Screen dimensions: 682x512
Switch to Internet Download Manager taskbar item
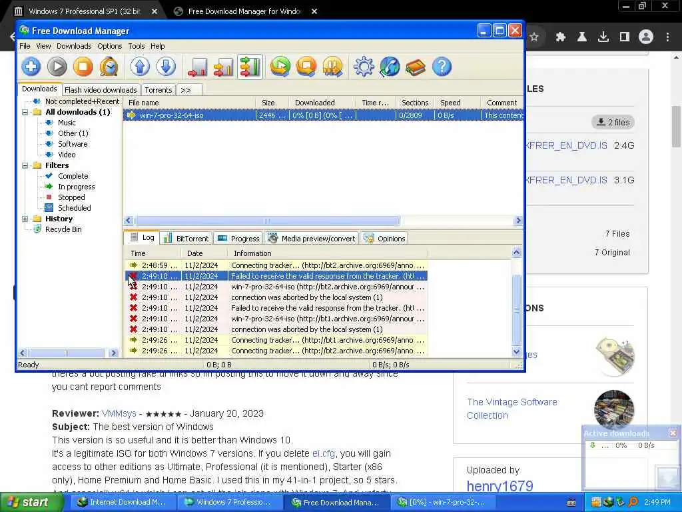coord(122,502)
